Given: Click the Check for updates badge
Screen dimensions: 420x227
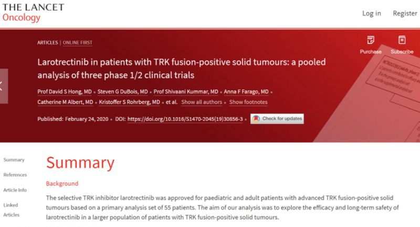Looking at the screenshot, I should point(277,119).
